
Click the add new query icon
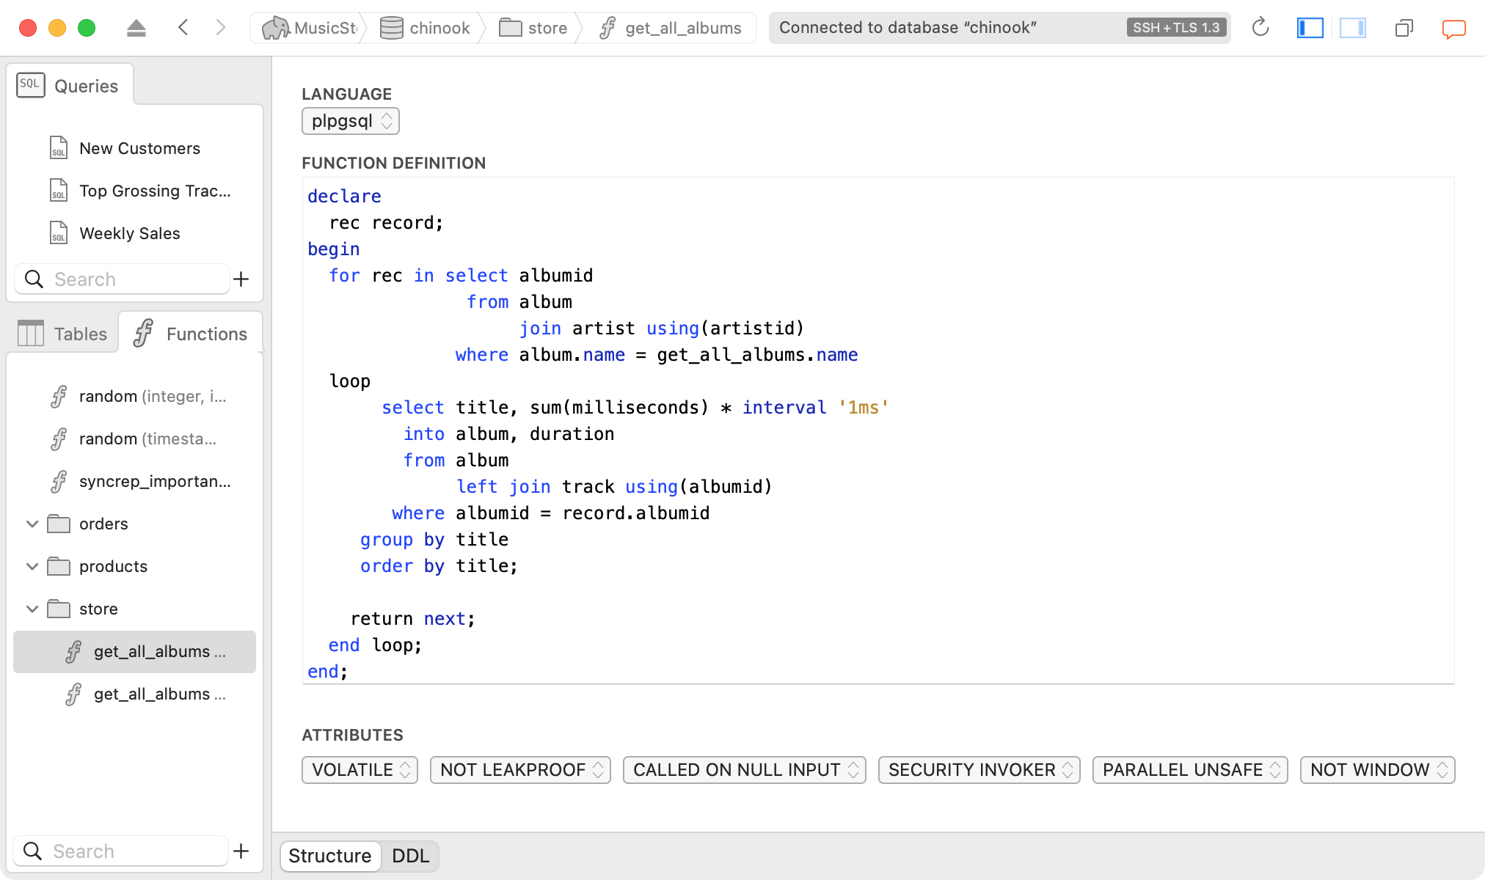click(242, 279)
